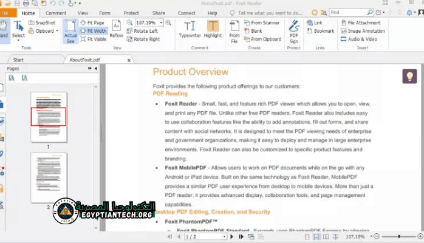The height and width of the screenshot is (243, 424).
Task: Click the zoom slider in status bar
Action: pos(398,236)
